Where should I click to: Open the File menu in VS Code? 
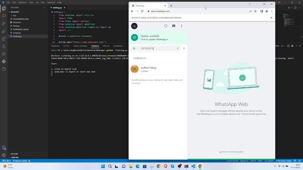point(9,2)
